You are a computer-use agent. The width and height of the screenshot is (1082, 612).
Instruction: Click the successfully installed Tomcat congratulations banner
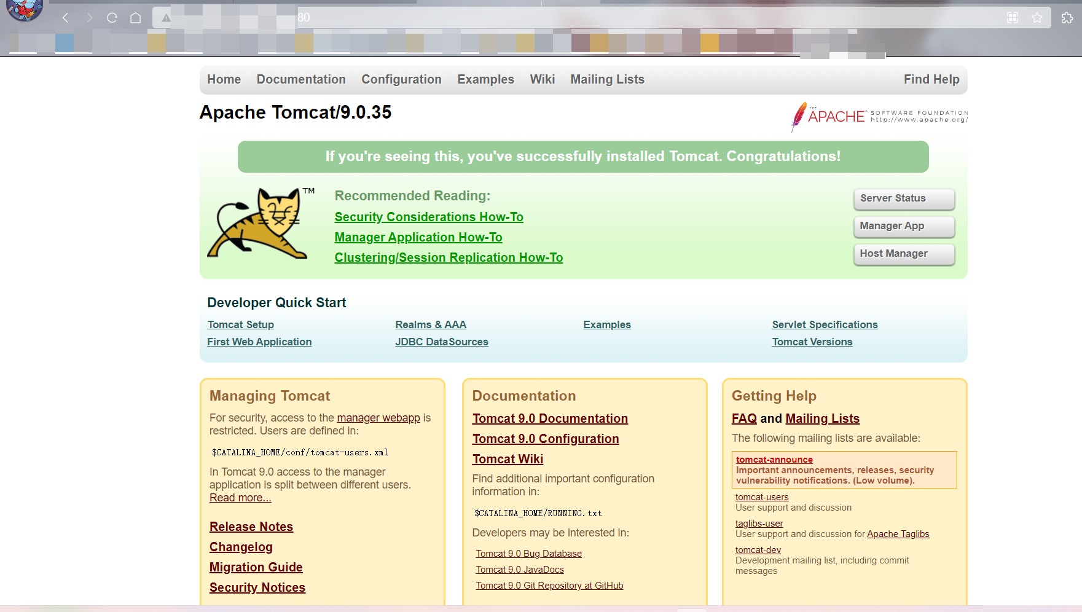pyautogui.click(x=583, y=157)
